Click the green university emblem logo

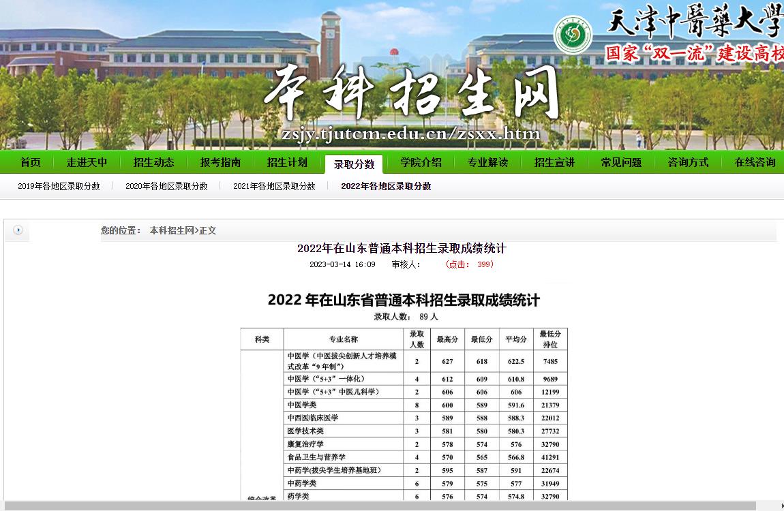pos(573,35)
